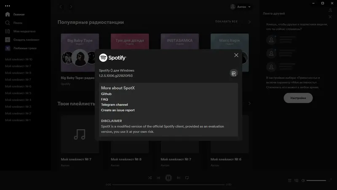Expand Твои плейлисты with the chevron arrow
The width and height of the screenshot is (337, 190).
(x=249, y=103)
